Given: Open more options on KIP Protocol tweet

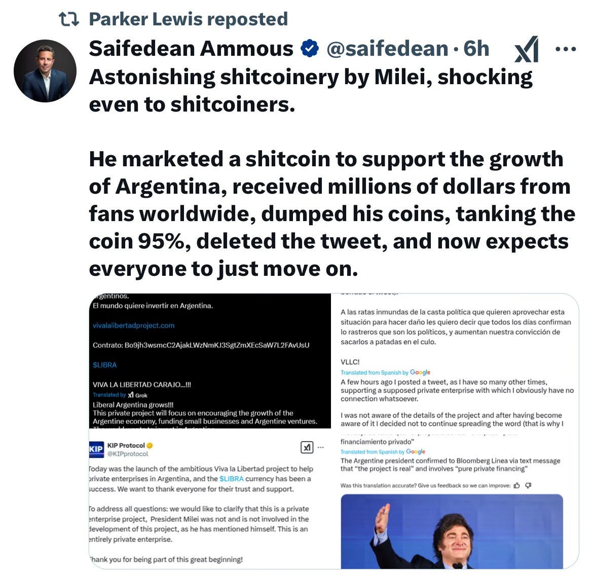Looking at the screenshot, I should point(321,448).
